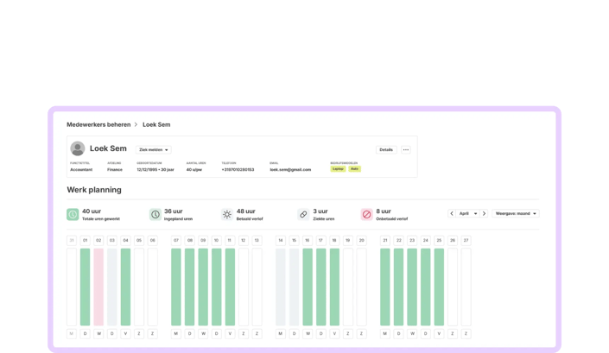
Task: Click the green bar for day 23
Action: coord(412,287)
